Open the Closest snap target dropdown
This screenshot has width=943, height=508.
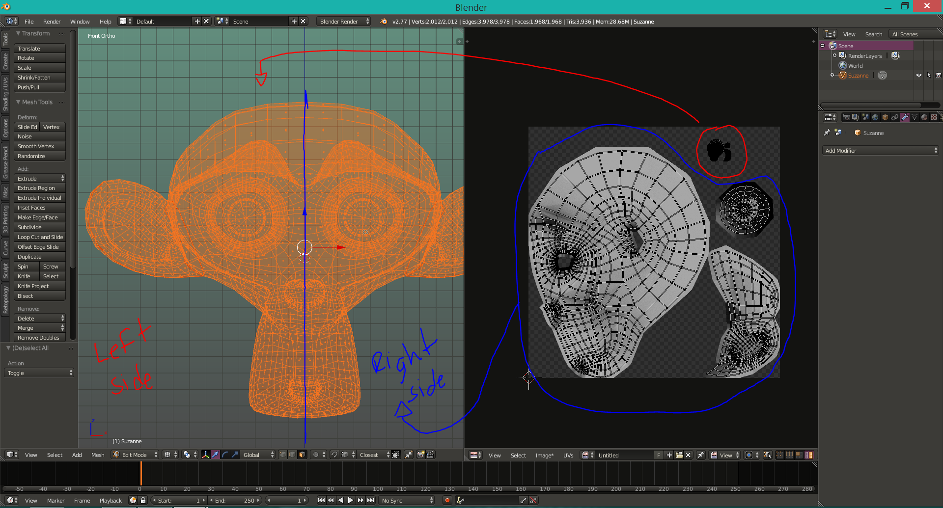(x=374, y=455)
